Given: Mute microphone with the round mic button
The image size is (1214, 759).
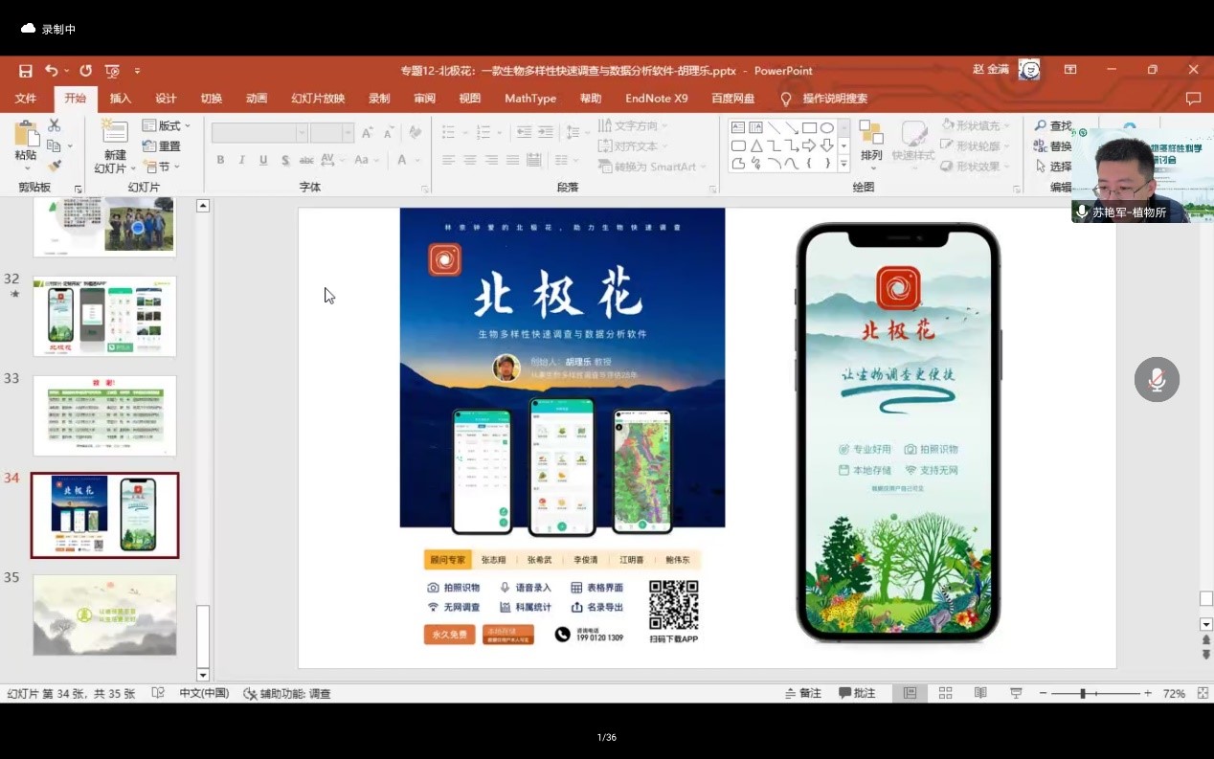Looking at the screenshot, I should pyautogui.click(x=1157, y=380).
